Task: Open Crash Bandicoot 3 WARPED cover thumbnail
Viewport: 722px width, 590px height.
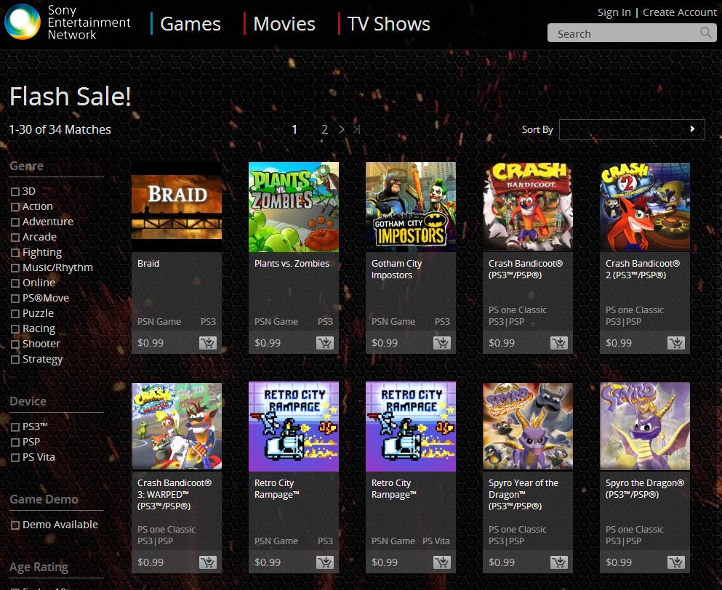Action: (x=177, y=427)
